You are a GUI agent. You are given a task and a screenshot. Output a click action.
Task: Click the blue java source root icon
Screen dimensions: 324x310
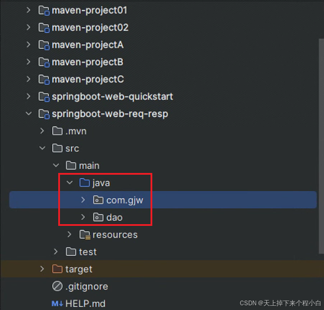click(85, 183)
